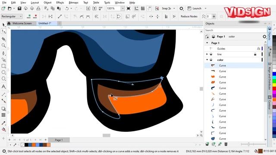Select the Polygon tool
276x155 pixels.
pyautogui.click(x=3, y=78)
